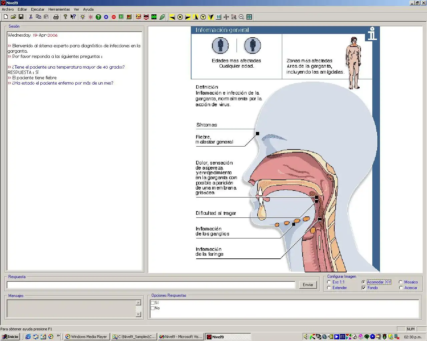Switch to Nivel9 Microsoft Visual taskbar button
This screenshot has height=341, width=427.
[x=180, y=337]
